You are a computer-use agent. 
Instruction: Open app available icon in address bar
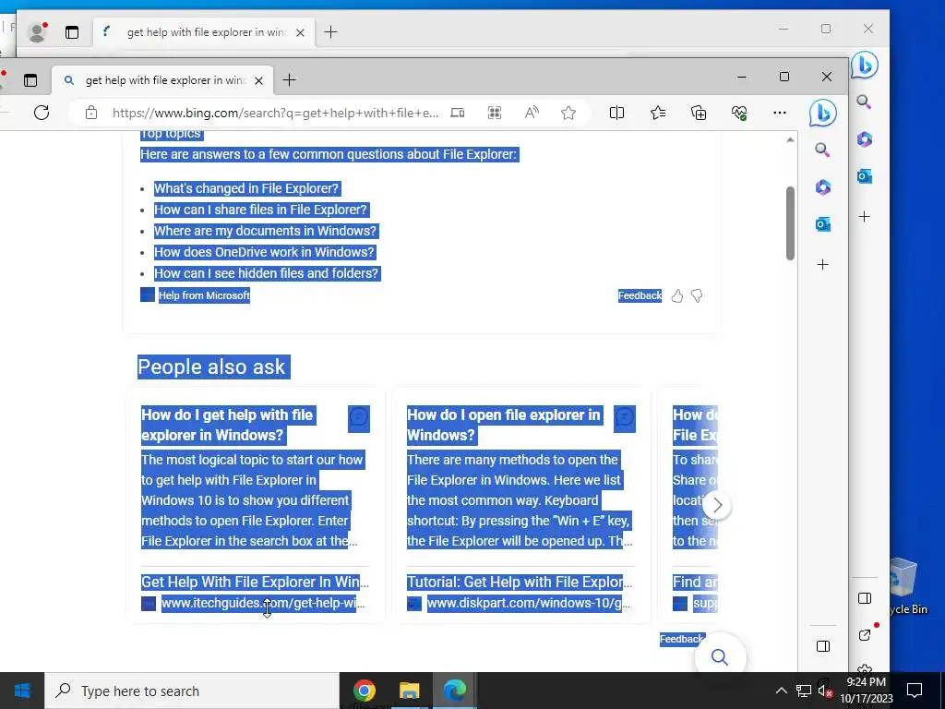click(458, 113)
